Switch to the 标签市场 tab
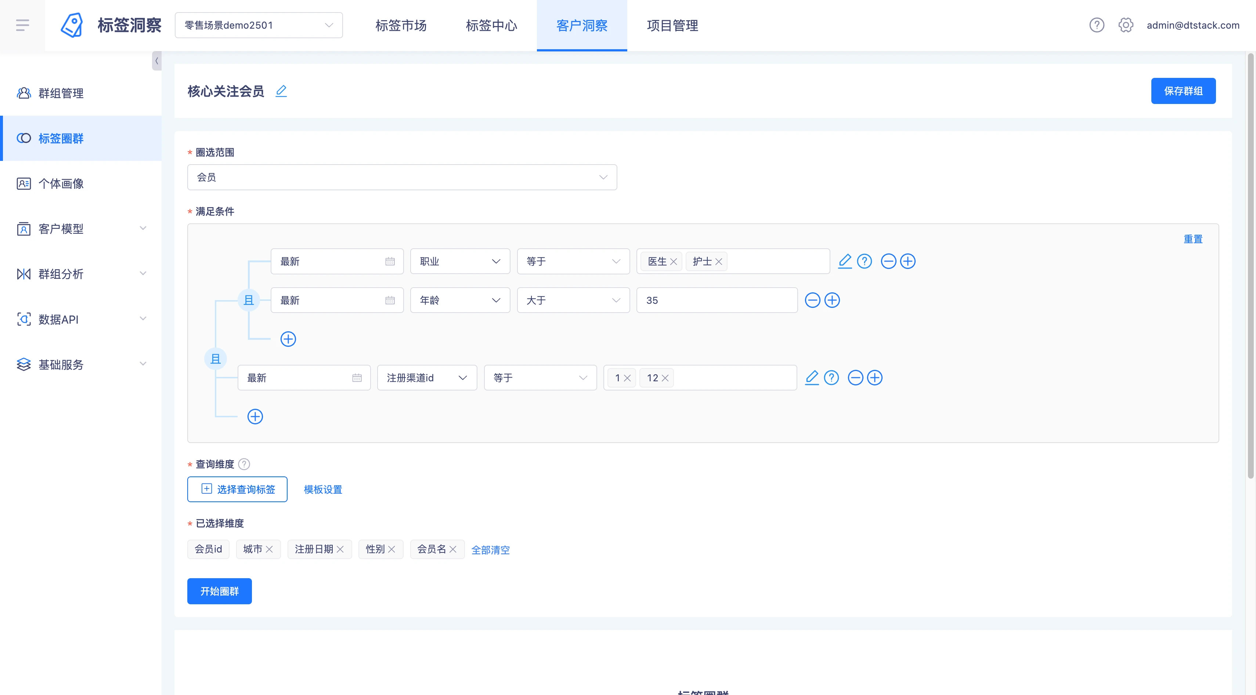Screen dimensions: 1256x695 pos(401,25)
